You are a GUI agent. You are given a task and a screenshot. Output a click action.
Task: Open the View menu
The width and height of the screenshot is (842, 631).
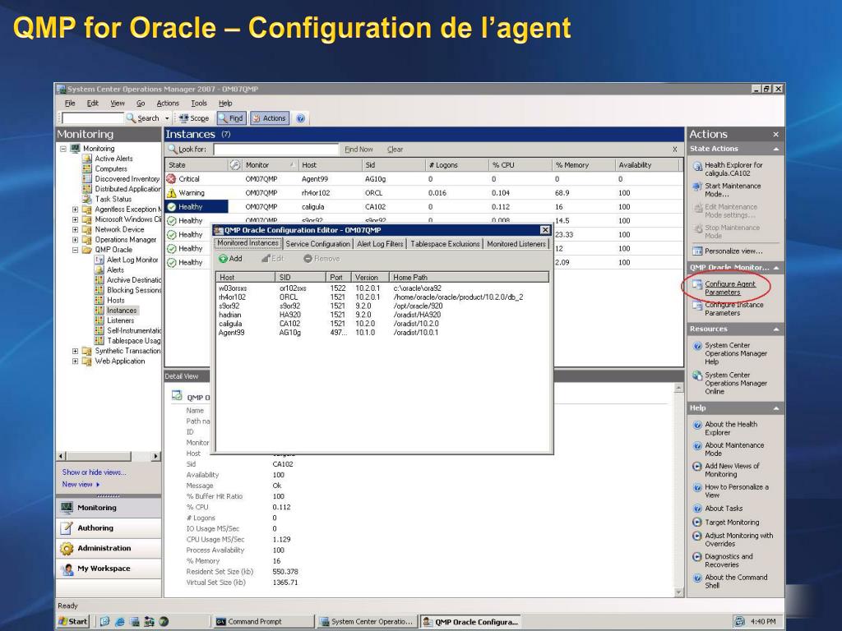[x=118, y=103]
